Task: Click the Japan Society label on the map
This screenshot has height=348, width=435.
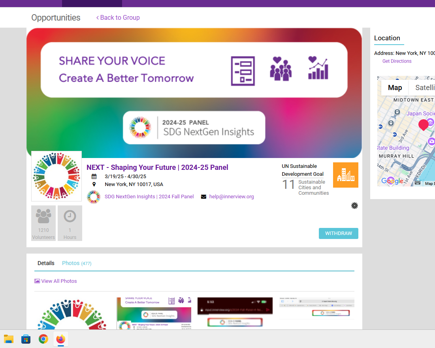Action: click(420, 113)
